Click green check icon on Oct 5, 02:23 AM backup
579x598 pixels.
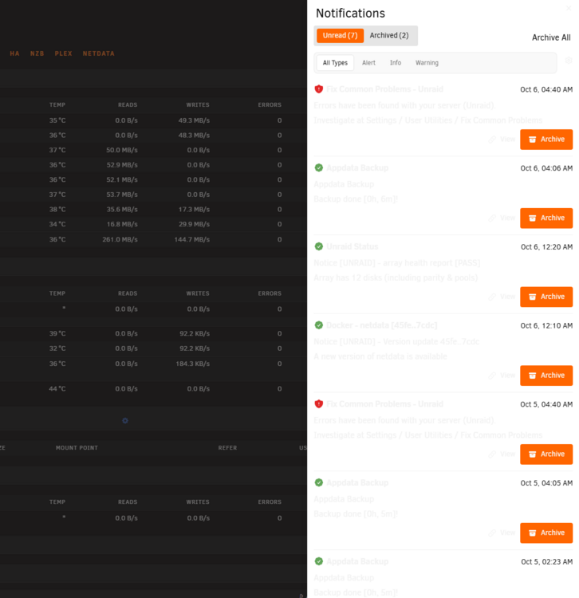tap(319, 561)
